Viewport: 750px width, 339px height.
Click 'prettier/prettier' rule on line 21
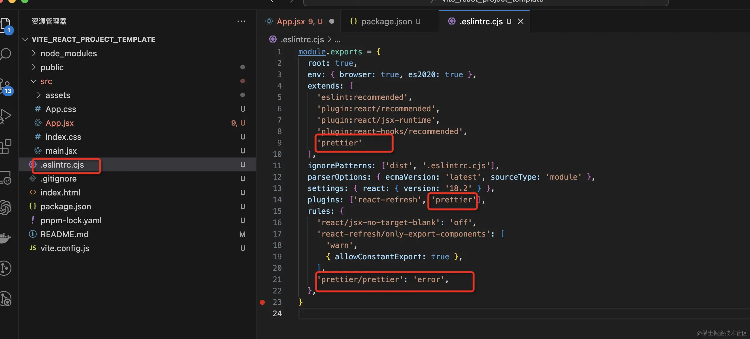[360, 279]
